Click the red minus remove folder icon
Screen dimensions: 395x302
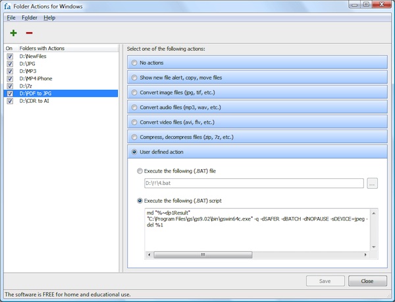pyautogui.click(x=29, y=33)
